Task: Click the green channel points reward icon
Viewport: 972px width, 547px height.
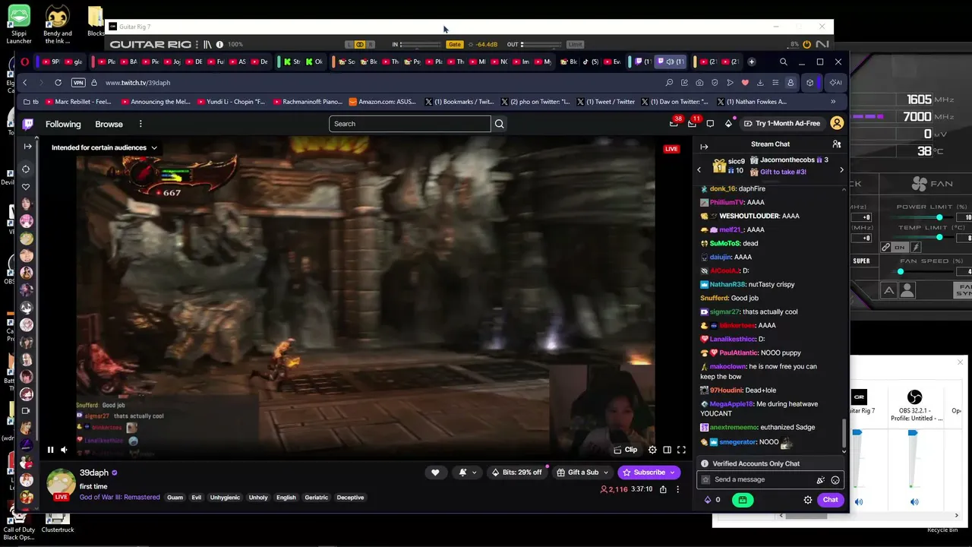Action: [743, 500]
